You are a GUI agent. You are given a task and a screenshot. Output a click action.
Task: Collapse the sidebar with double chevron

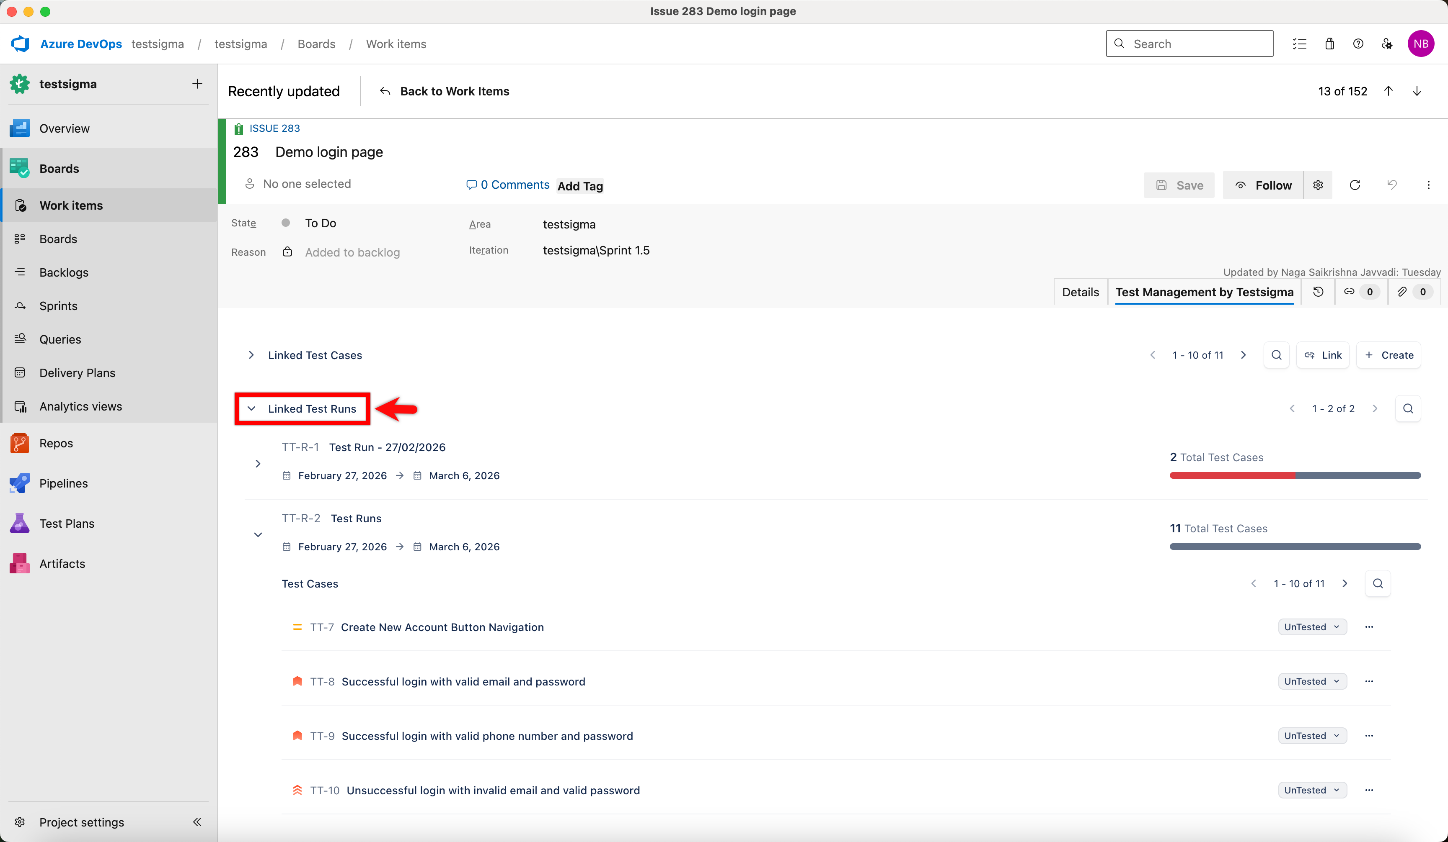[x=197, y=822]
